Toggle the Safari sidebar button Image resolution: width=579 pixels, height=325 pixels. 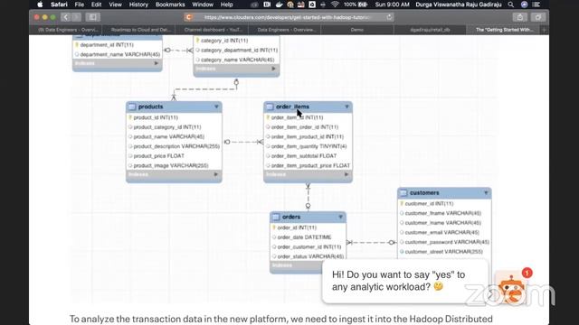tap(92, 17)
